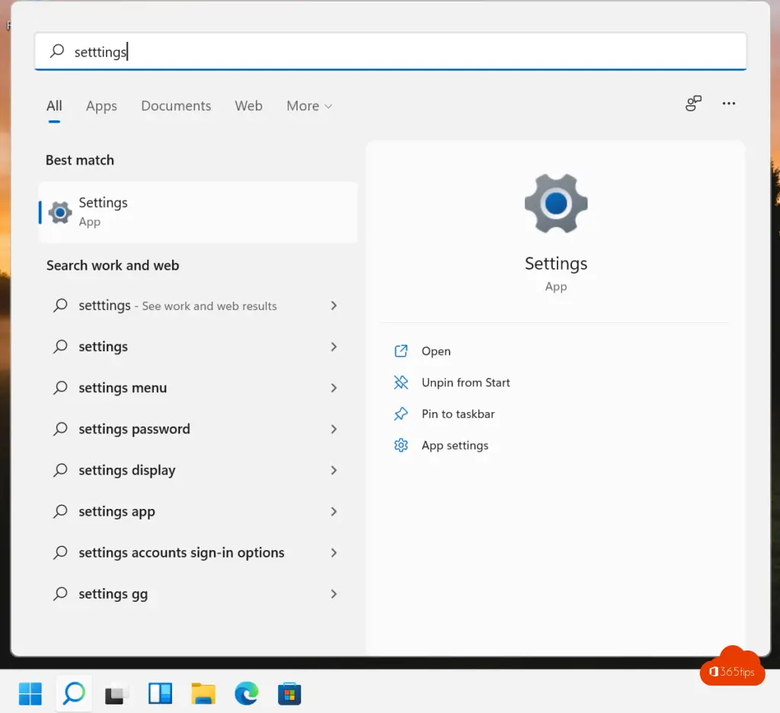
Task: Open Microsoft Edge from the taskbar
Action: point(246,693)
